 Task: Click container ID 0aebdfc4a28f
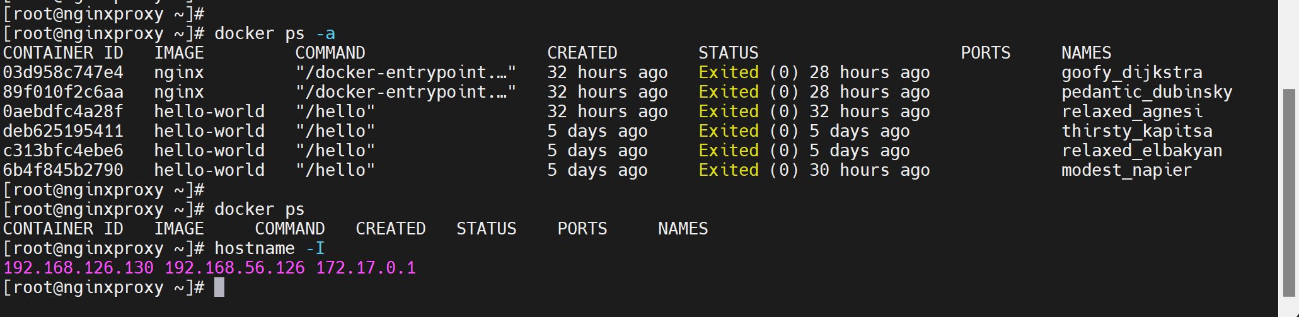coord(63,112)
